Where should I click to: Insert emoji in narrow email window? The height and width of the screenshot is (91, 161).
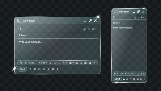(x=134, y=79)
